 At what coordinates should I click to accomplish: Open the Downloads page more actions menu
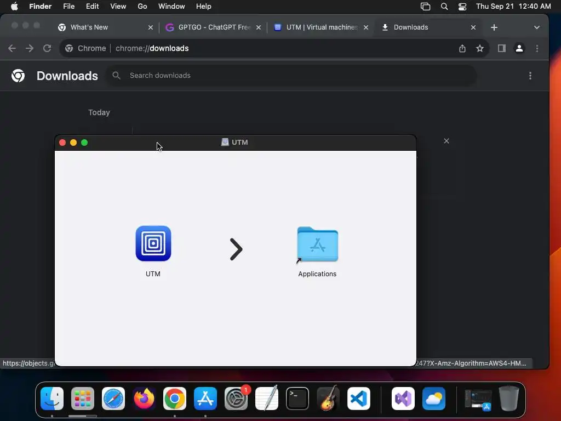[x=530, y=76]
